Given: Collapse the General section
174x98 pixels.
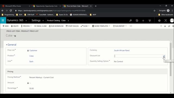Looking at the screenshot, I should tap(7, 45).
